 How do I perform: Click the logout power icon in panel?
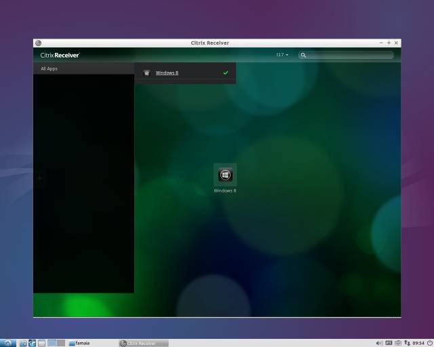tap(429, 343)
